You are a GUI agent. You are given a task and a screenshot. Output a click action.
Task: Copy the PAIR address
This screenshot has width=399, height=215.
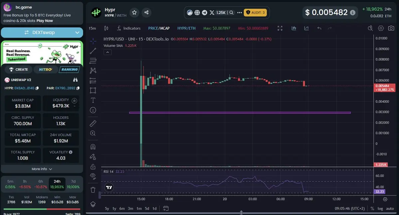click(78, 88)
